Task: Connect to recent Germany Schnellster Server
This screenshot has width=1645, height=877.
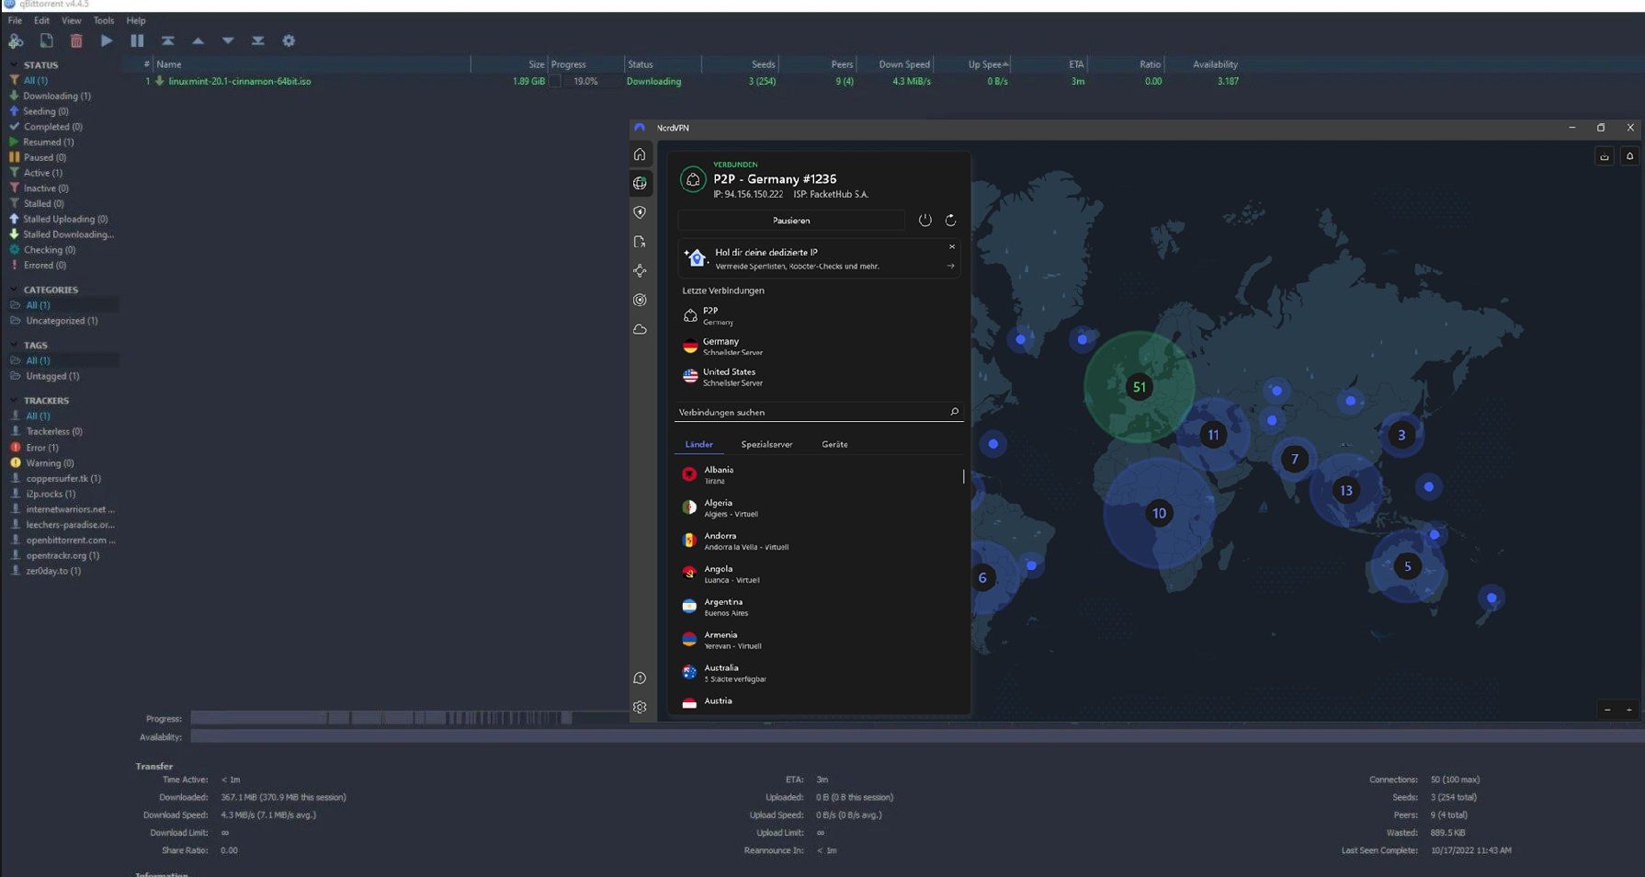Action: point(818,347)
